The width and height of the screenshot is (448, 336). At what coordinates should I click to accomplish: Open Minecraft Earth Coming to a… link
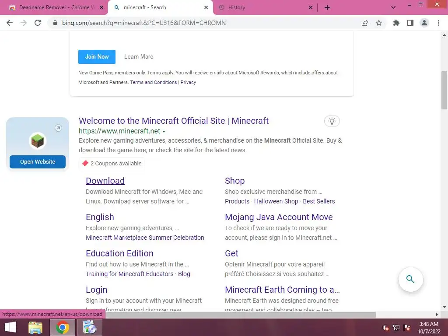pyautogui.click(x=282, y=290)
